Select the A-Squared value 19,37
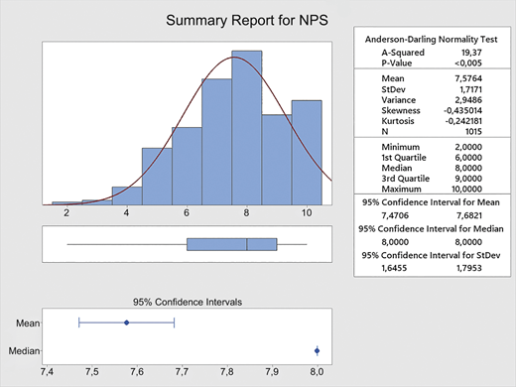 471,53
